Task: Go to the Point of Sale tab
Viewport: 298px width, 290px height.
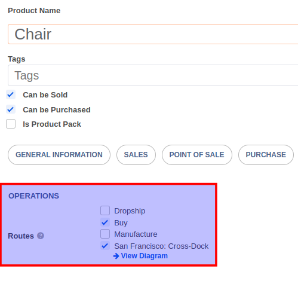Action: pos(197,155)
